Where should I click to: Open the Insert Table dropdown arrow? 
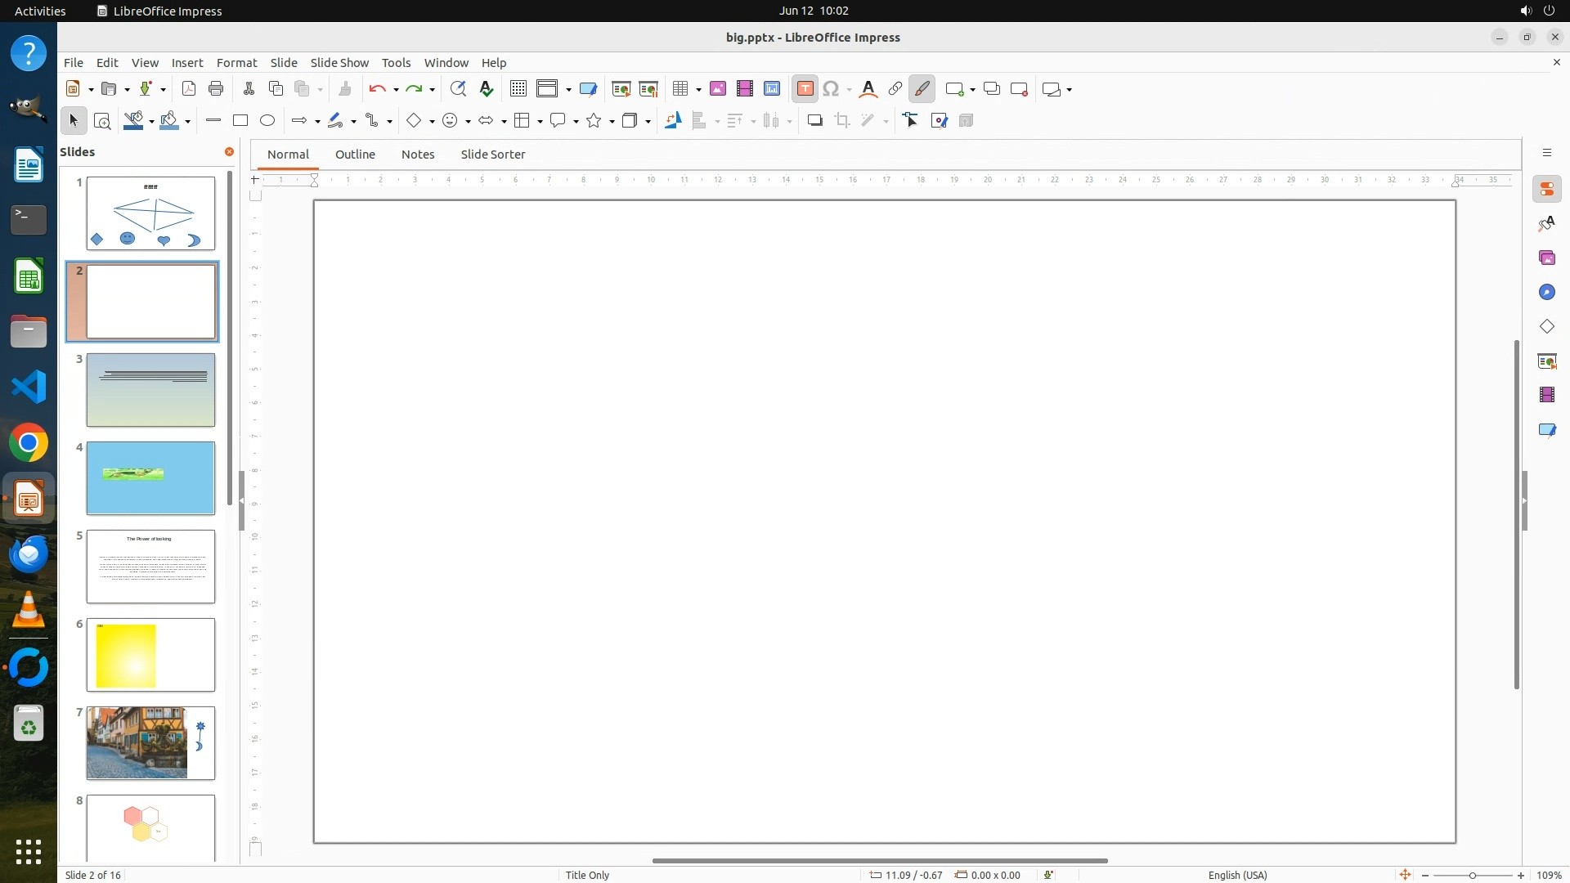(699, 90)
